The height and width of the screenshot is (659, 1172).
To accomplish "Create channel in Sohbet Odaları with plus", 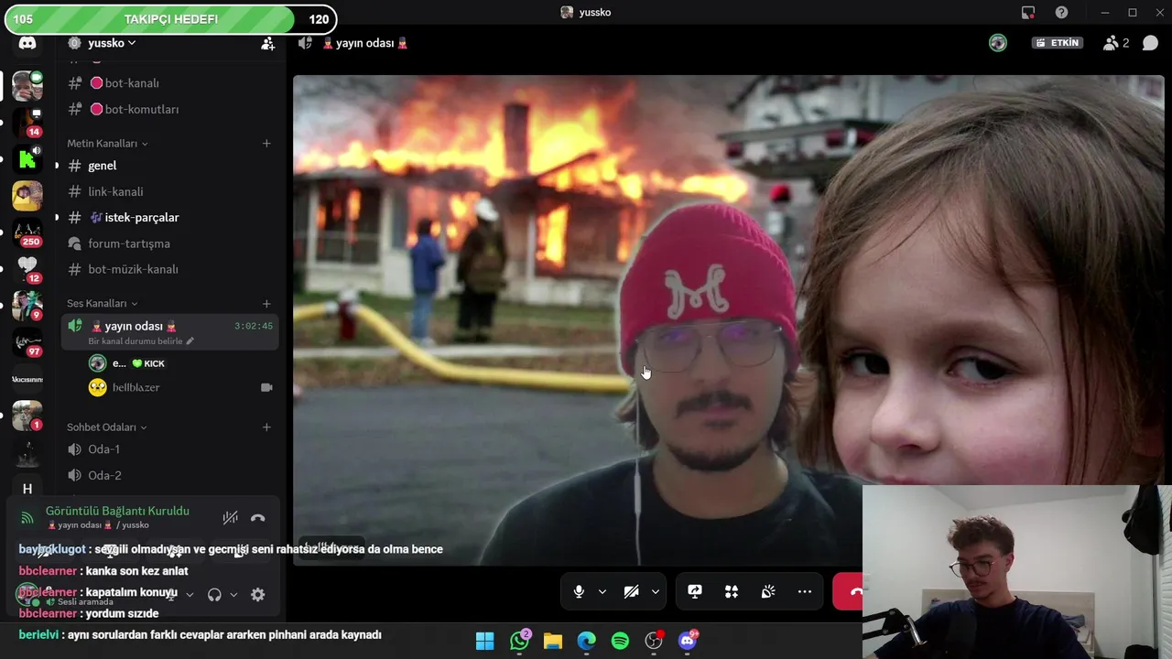I will tap(266, 427).
